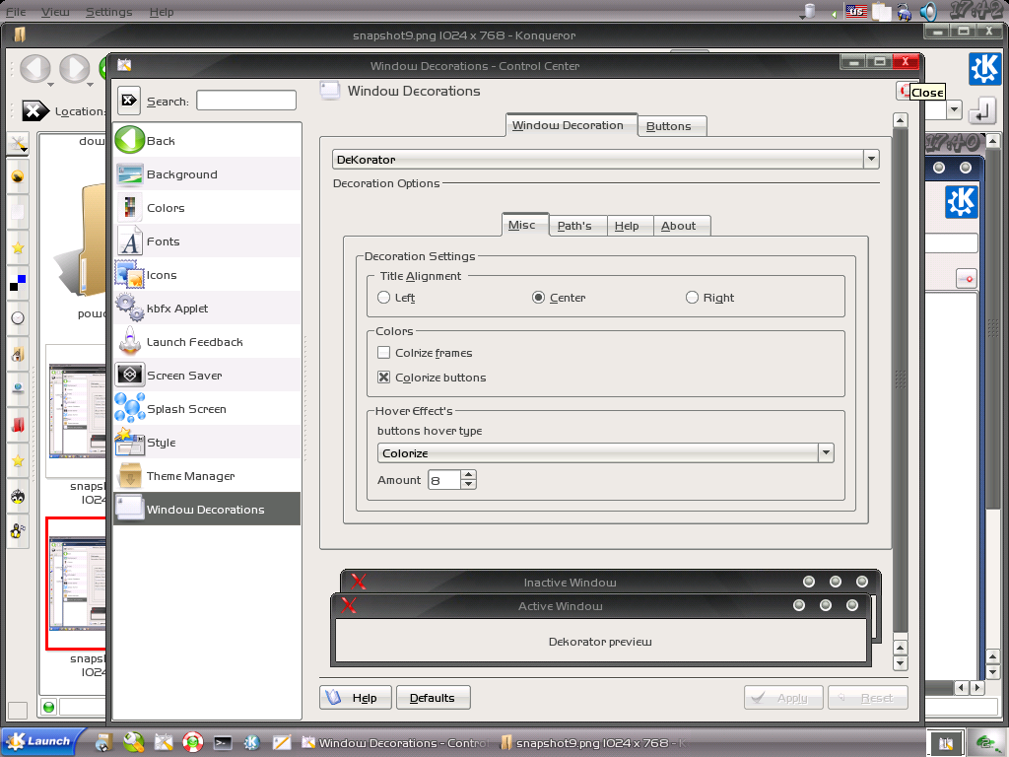Click the clock in the system tray
Viewport: 1009px width, 757px height.
pos(976,10)
